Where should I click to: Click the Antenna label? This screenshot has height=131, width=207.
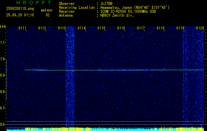pyautogui.click(x=66, y=15)
